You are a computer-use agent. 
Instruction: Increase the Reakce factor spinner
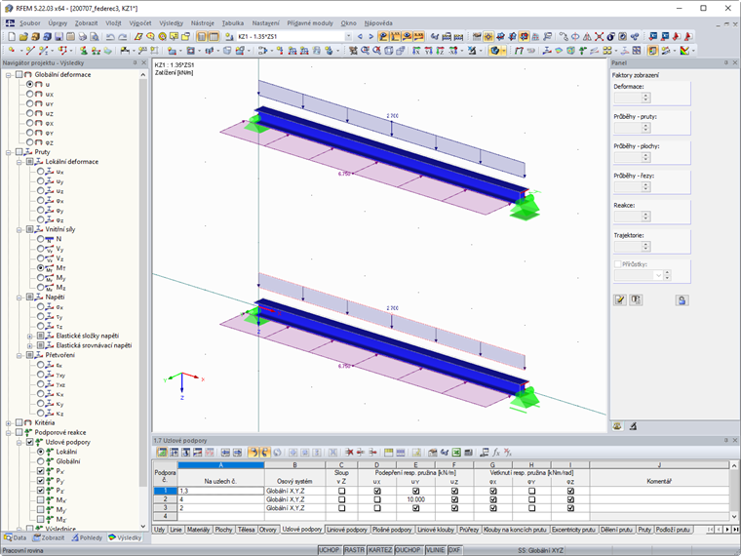[x=646, y=214]
